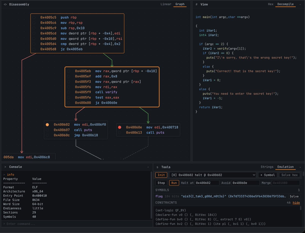
Task: Collapse the Console panel with its dash
Action: click(x=148, y=167)
